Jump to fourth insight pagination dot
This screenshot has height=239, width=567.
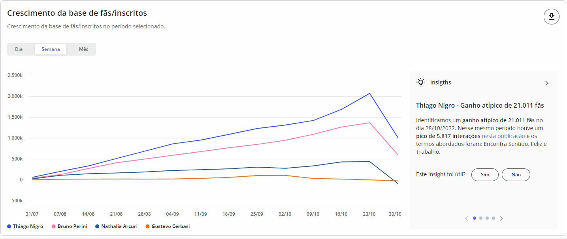pyautogui.click(x=494, y=218)
